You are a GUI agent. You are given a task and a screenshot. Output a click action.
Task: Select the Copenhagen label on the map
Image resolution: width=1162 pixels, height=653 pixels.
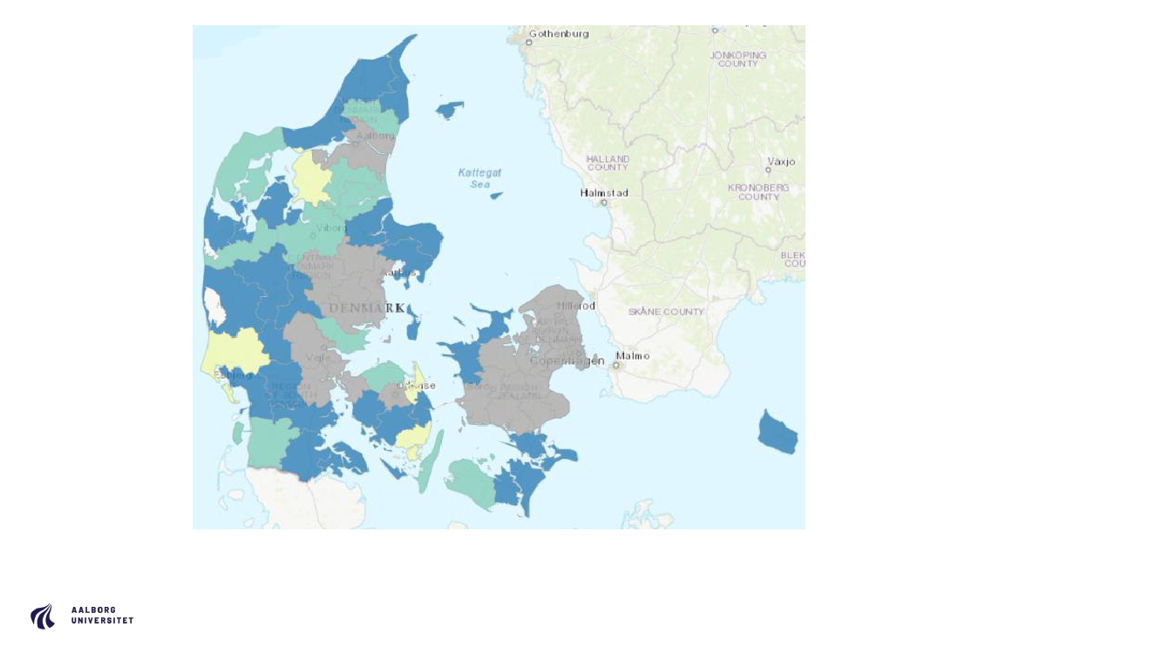(567, 360)
